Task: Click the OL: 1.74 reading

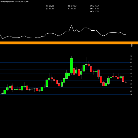Action: click(x=94, y=12)
